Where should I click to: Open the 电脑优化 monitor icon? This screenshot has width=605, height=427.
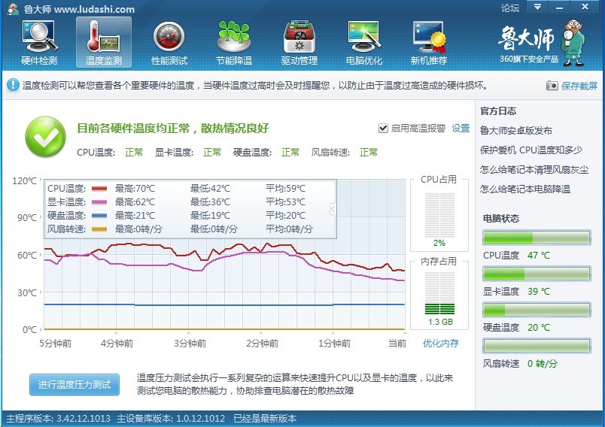click(364, 42)
